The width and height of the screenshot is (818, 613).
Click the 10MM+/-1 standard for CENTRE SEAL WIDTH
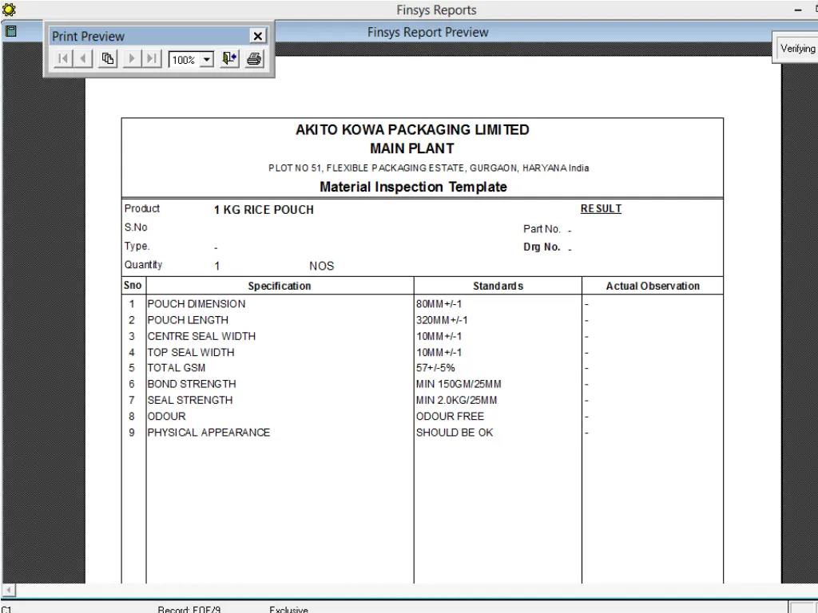(439, 336)
